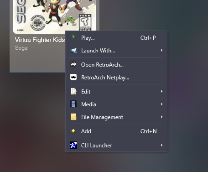Open the Edit menu entry
The height and width of the screenshot is (172, 208).
tap(116, 92)
